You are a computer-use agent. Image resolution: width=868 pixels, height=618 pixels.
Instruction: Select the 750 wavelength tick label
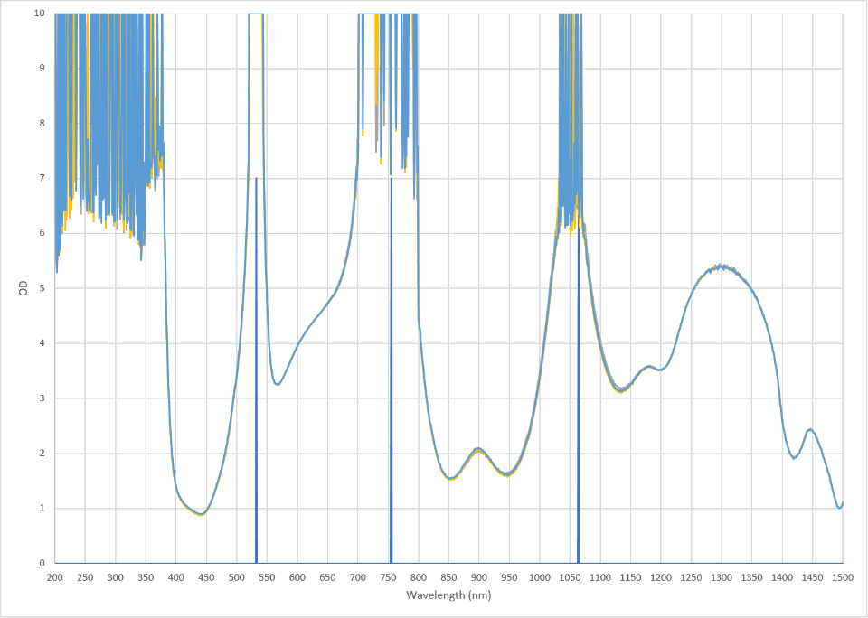388,577
